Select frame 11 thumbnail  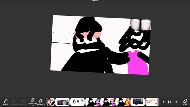(62, 102)
